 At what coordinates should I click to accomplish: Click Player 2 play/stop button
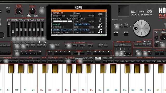pyautogui.click(x=108, y=53)
